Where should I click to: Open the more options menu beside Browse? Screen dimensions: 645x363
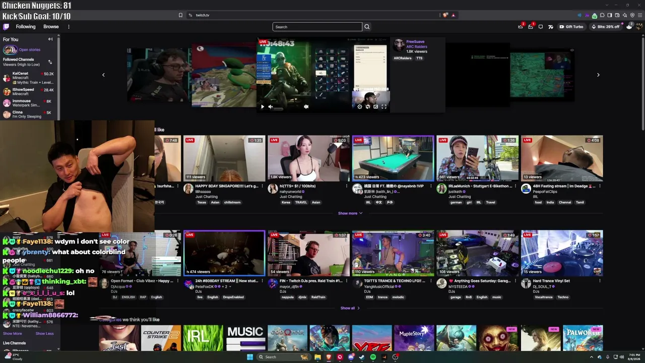coord(69,27)
